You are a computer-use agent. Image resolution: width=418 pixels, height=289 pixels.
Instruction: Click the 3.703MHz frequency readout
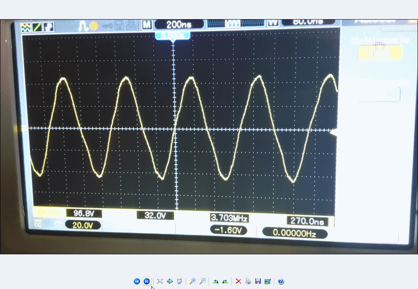click(229, 218)
